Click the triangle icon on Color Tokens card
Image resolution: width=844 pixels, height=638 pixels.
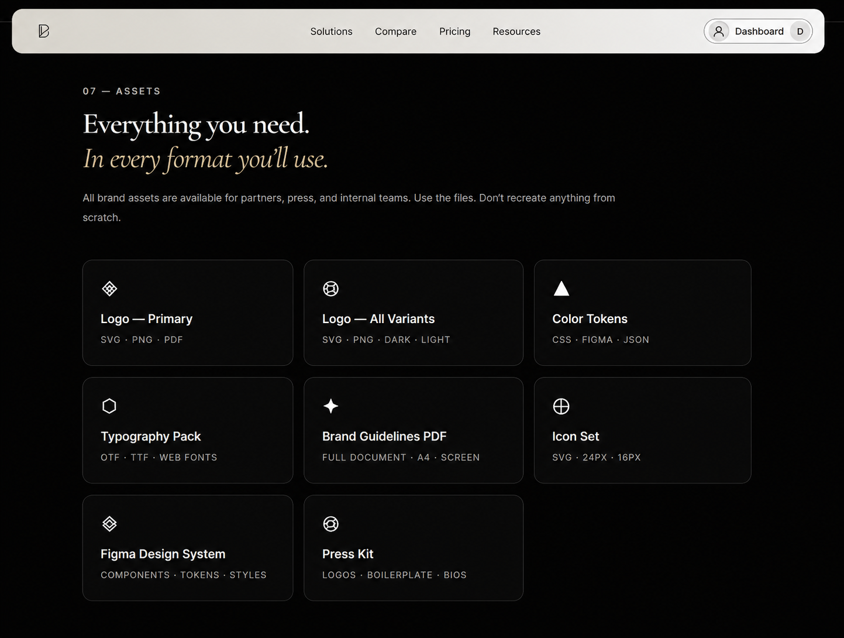coord(561,288)
